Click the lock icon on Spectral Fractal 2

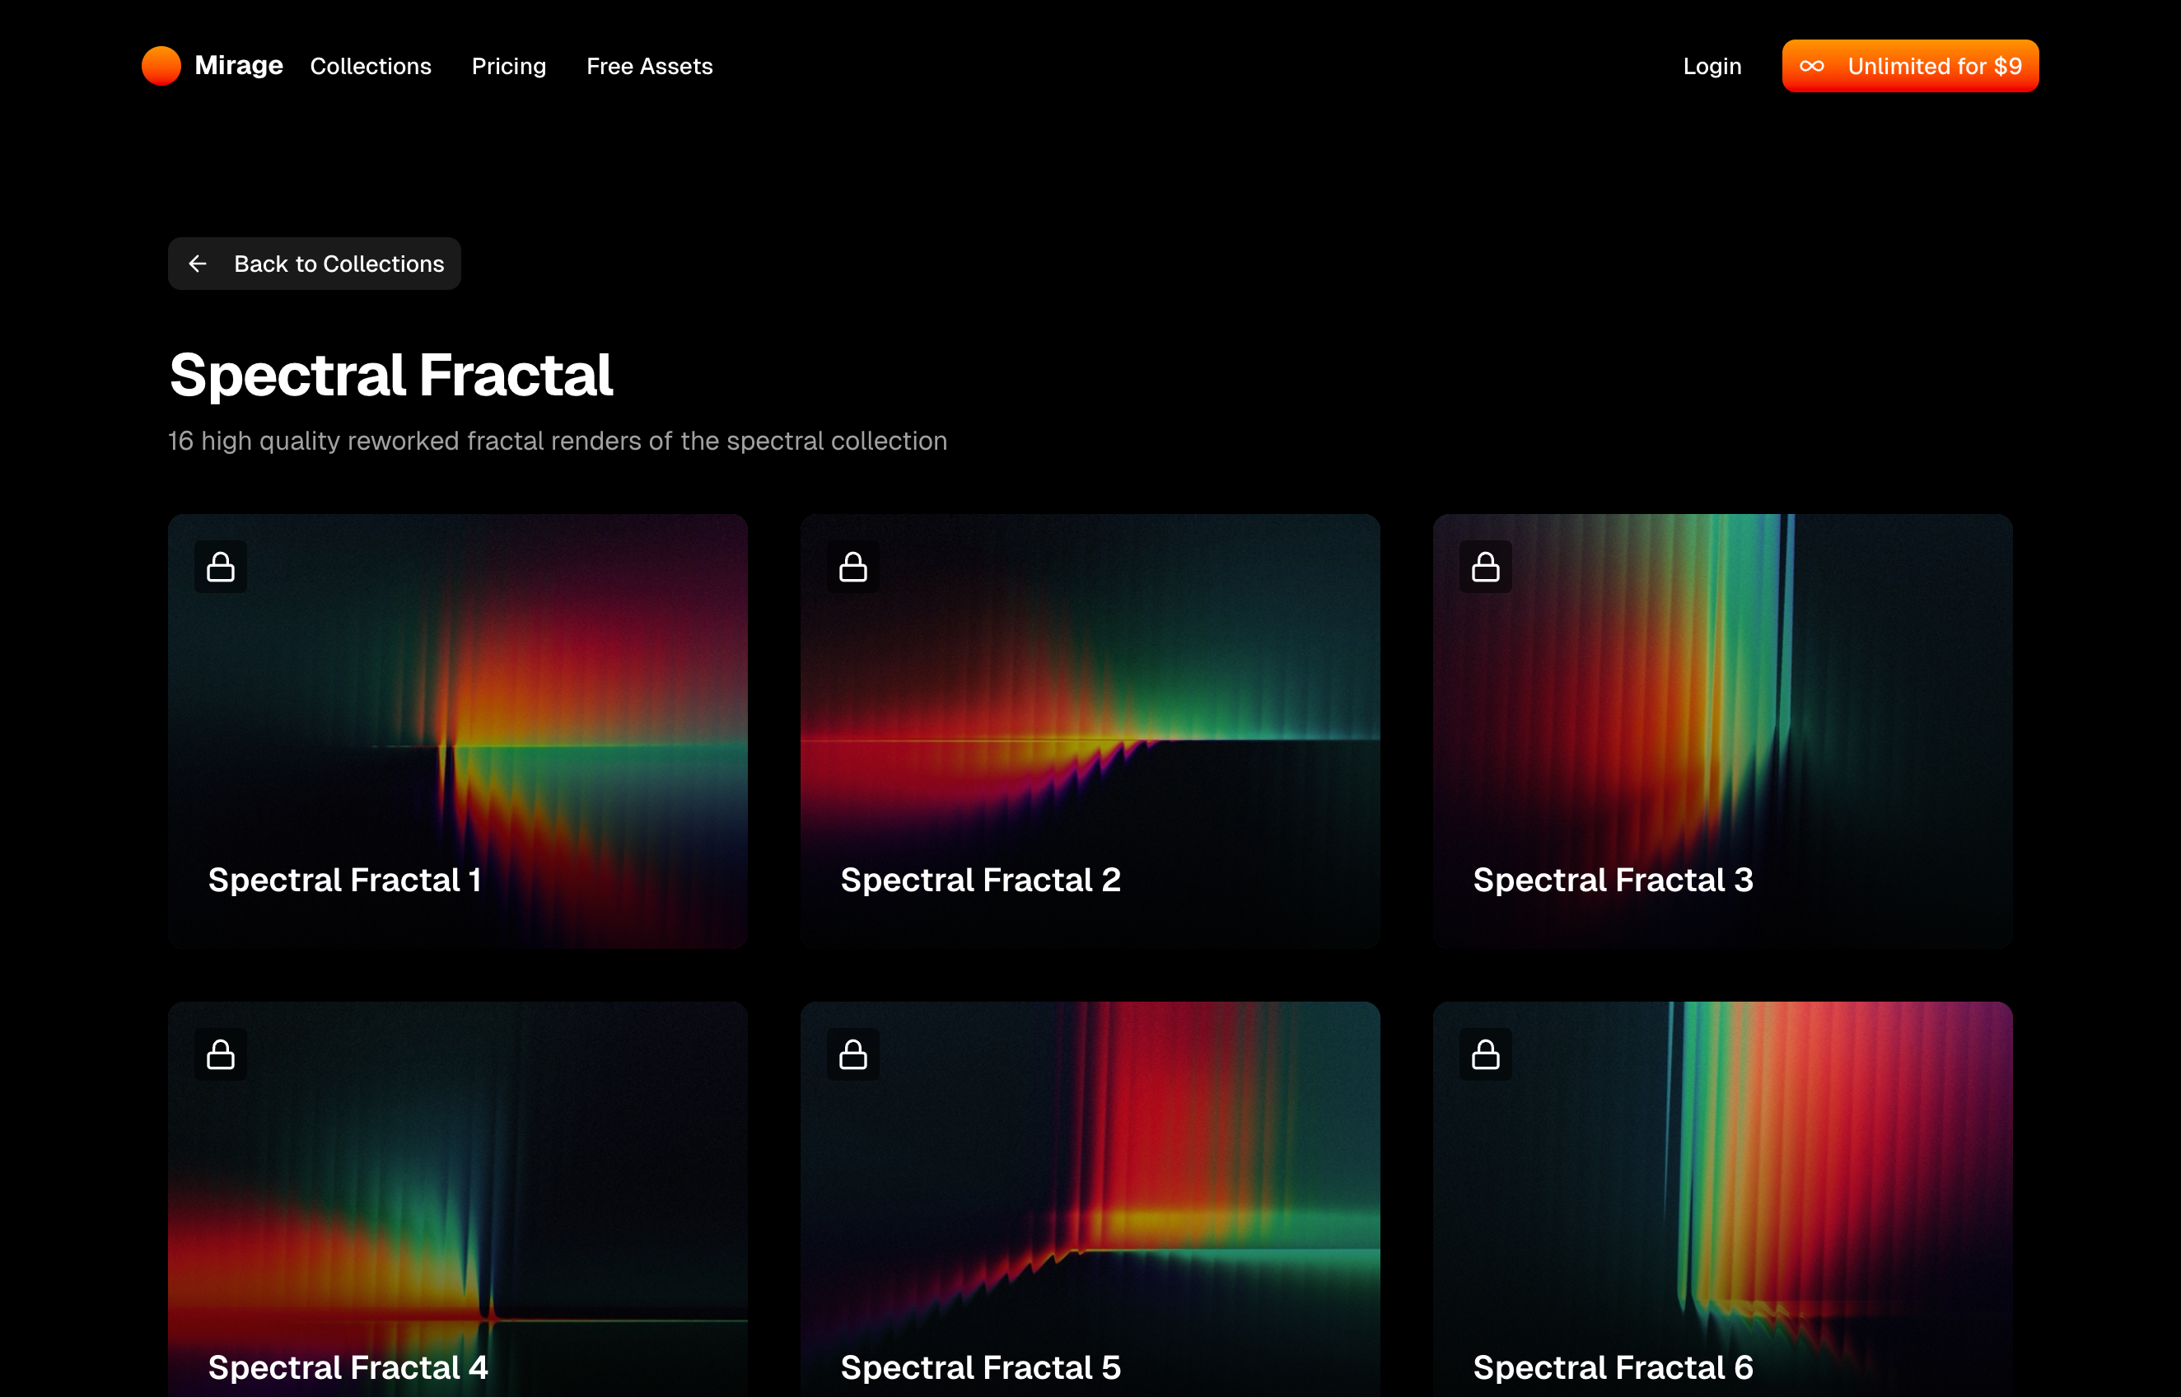[852, 567]
